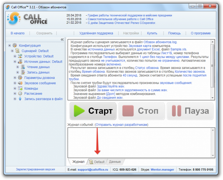Image resolution: width=223 pixels, height=180 pixels.
Task: Switch to the Данные tab
Action: [115, 162]
